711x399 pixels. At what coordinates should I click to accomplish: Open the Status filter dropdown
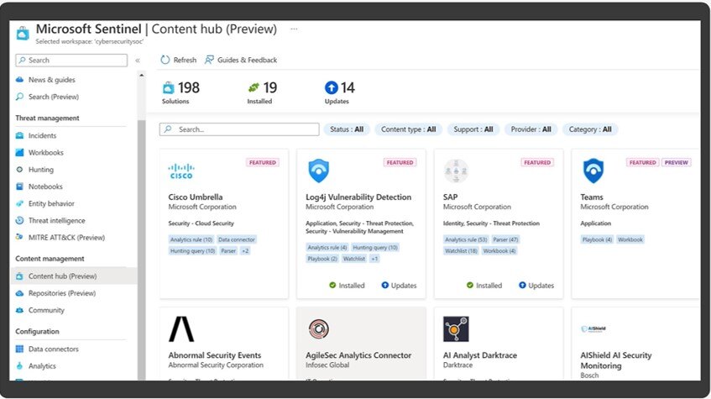click(x=346, y=129)
